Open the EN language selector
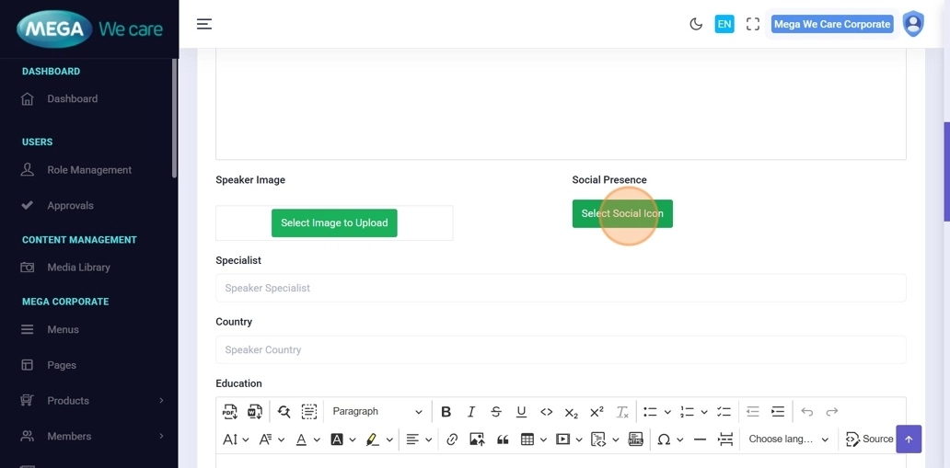950x468 pixels. pos(724,24)
